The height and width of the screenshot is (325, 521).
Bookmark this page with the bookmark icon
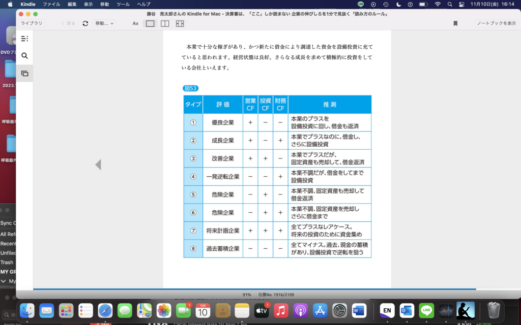[x=455, y=23]
